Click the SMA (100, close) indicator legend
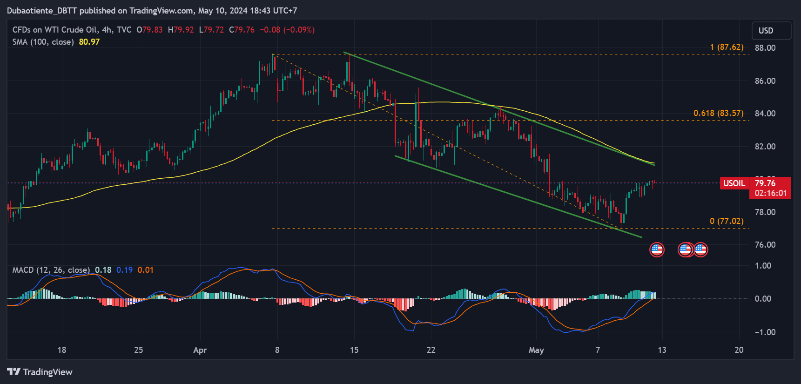801x384 pixels. coord(43,42)
